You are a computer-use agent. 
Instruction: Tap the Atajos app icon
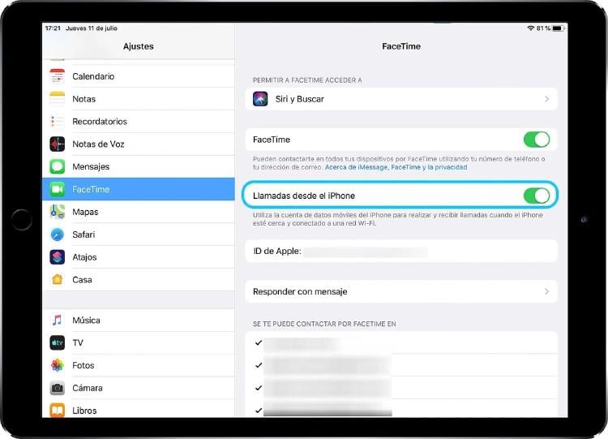58,257
